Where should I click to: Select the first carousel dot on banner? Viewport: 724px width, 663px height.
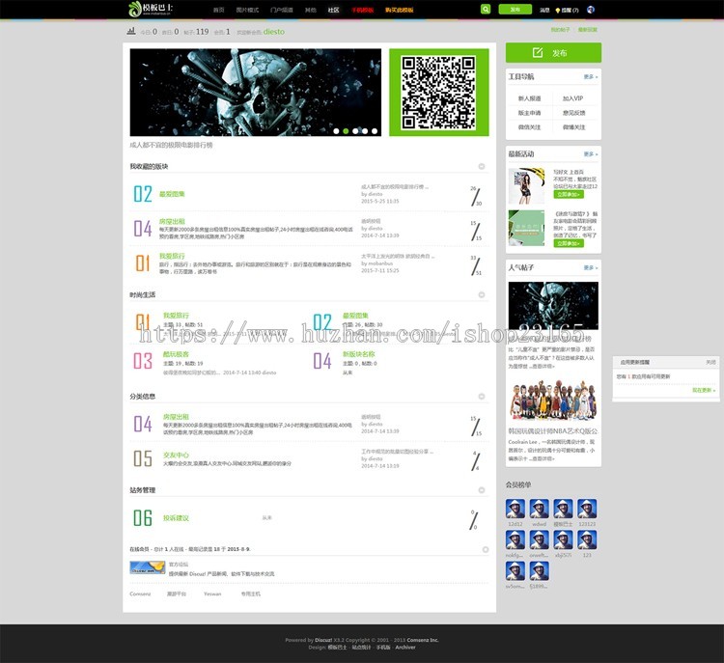click(x=336, y=131)
